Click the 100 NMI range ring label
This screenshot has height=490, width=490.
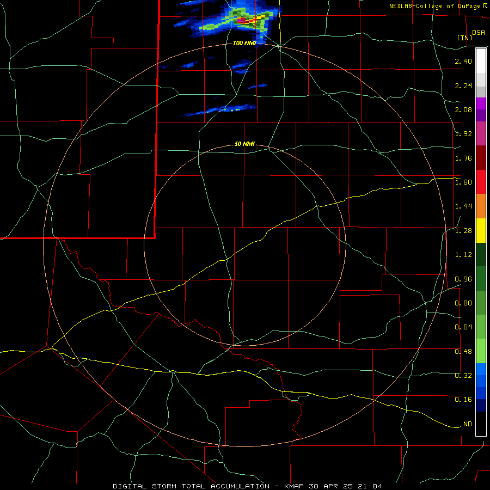(244, 43)
